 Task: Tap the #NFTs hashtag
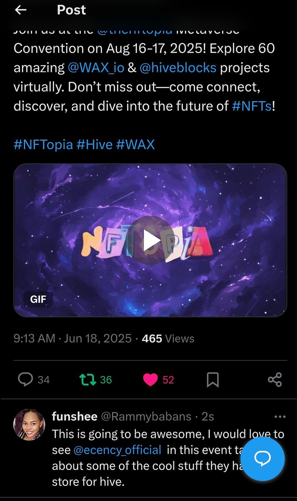point(252,106)
